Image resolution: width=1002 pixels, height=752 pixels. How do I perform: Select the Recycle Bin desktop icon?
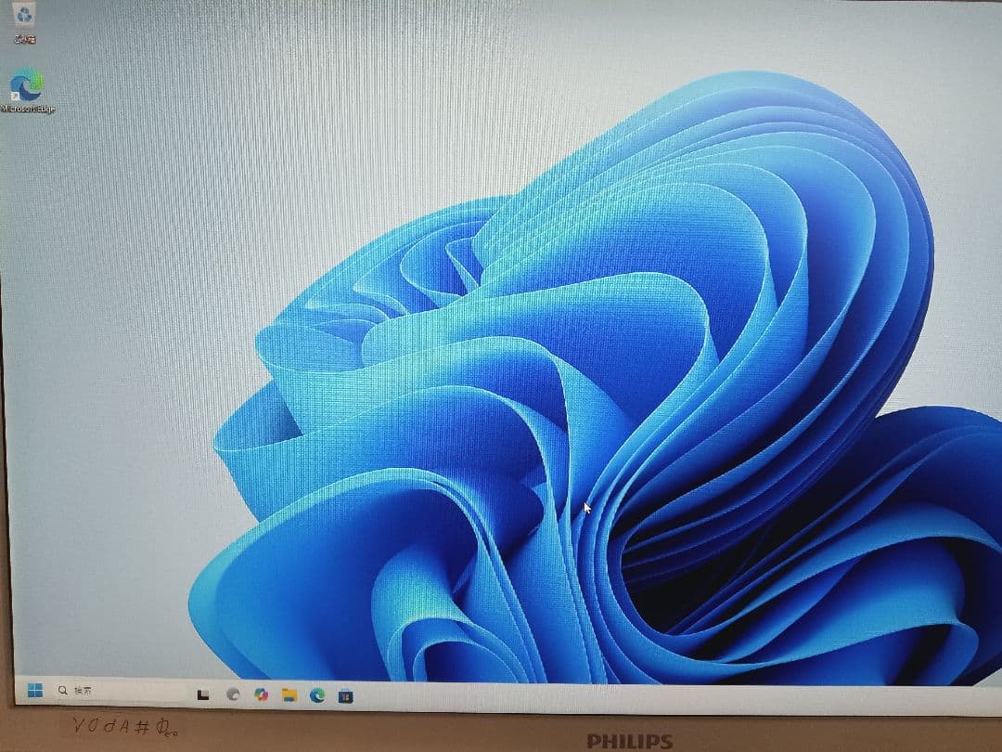pos(25,14)
